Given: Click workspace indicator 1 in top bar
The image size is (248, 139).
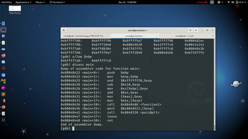Looking at the screenshot, I should pos(212,2).
